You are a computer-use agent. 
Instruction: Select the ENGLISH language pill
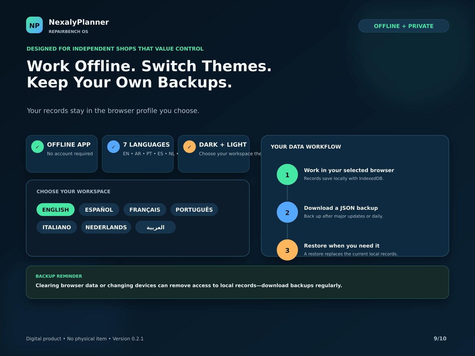pyautogui.click(x=55, y=209)
